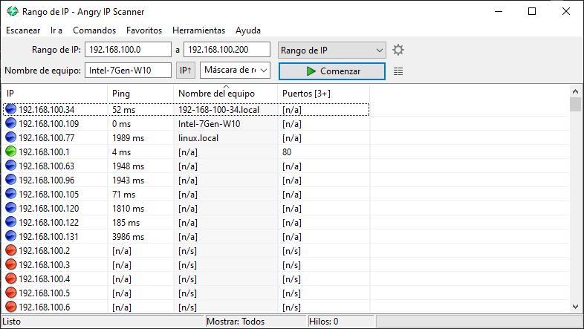Click the Nombre de equipo input field

pyautogui.click(x=128, y=71)
